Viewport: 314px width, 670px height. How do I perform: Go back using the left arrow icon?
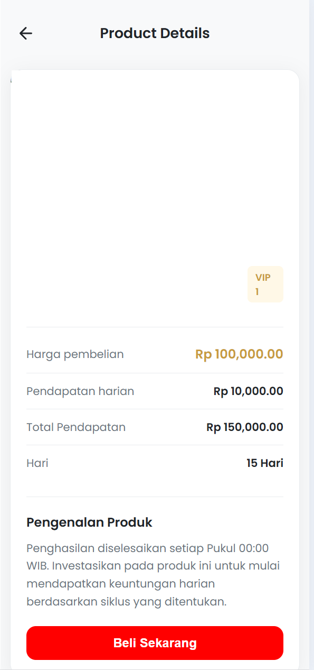(26, 33)
